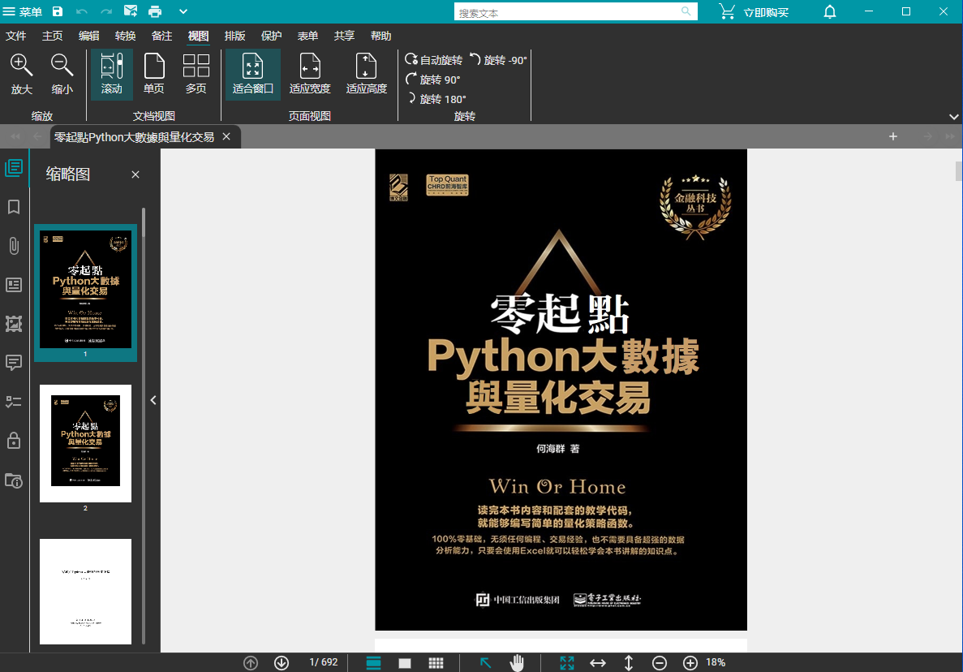Open the attachments paperclip panel
Viewport: 963px width, 672px height.
pyautogui.click(x=14, y=246)
